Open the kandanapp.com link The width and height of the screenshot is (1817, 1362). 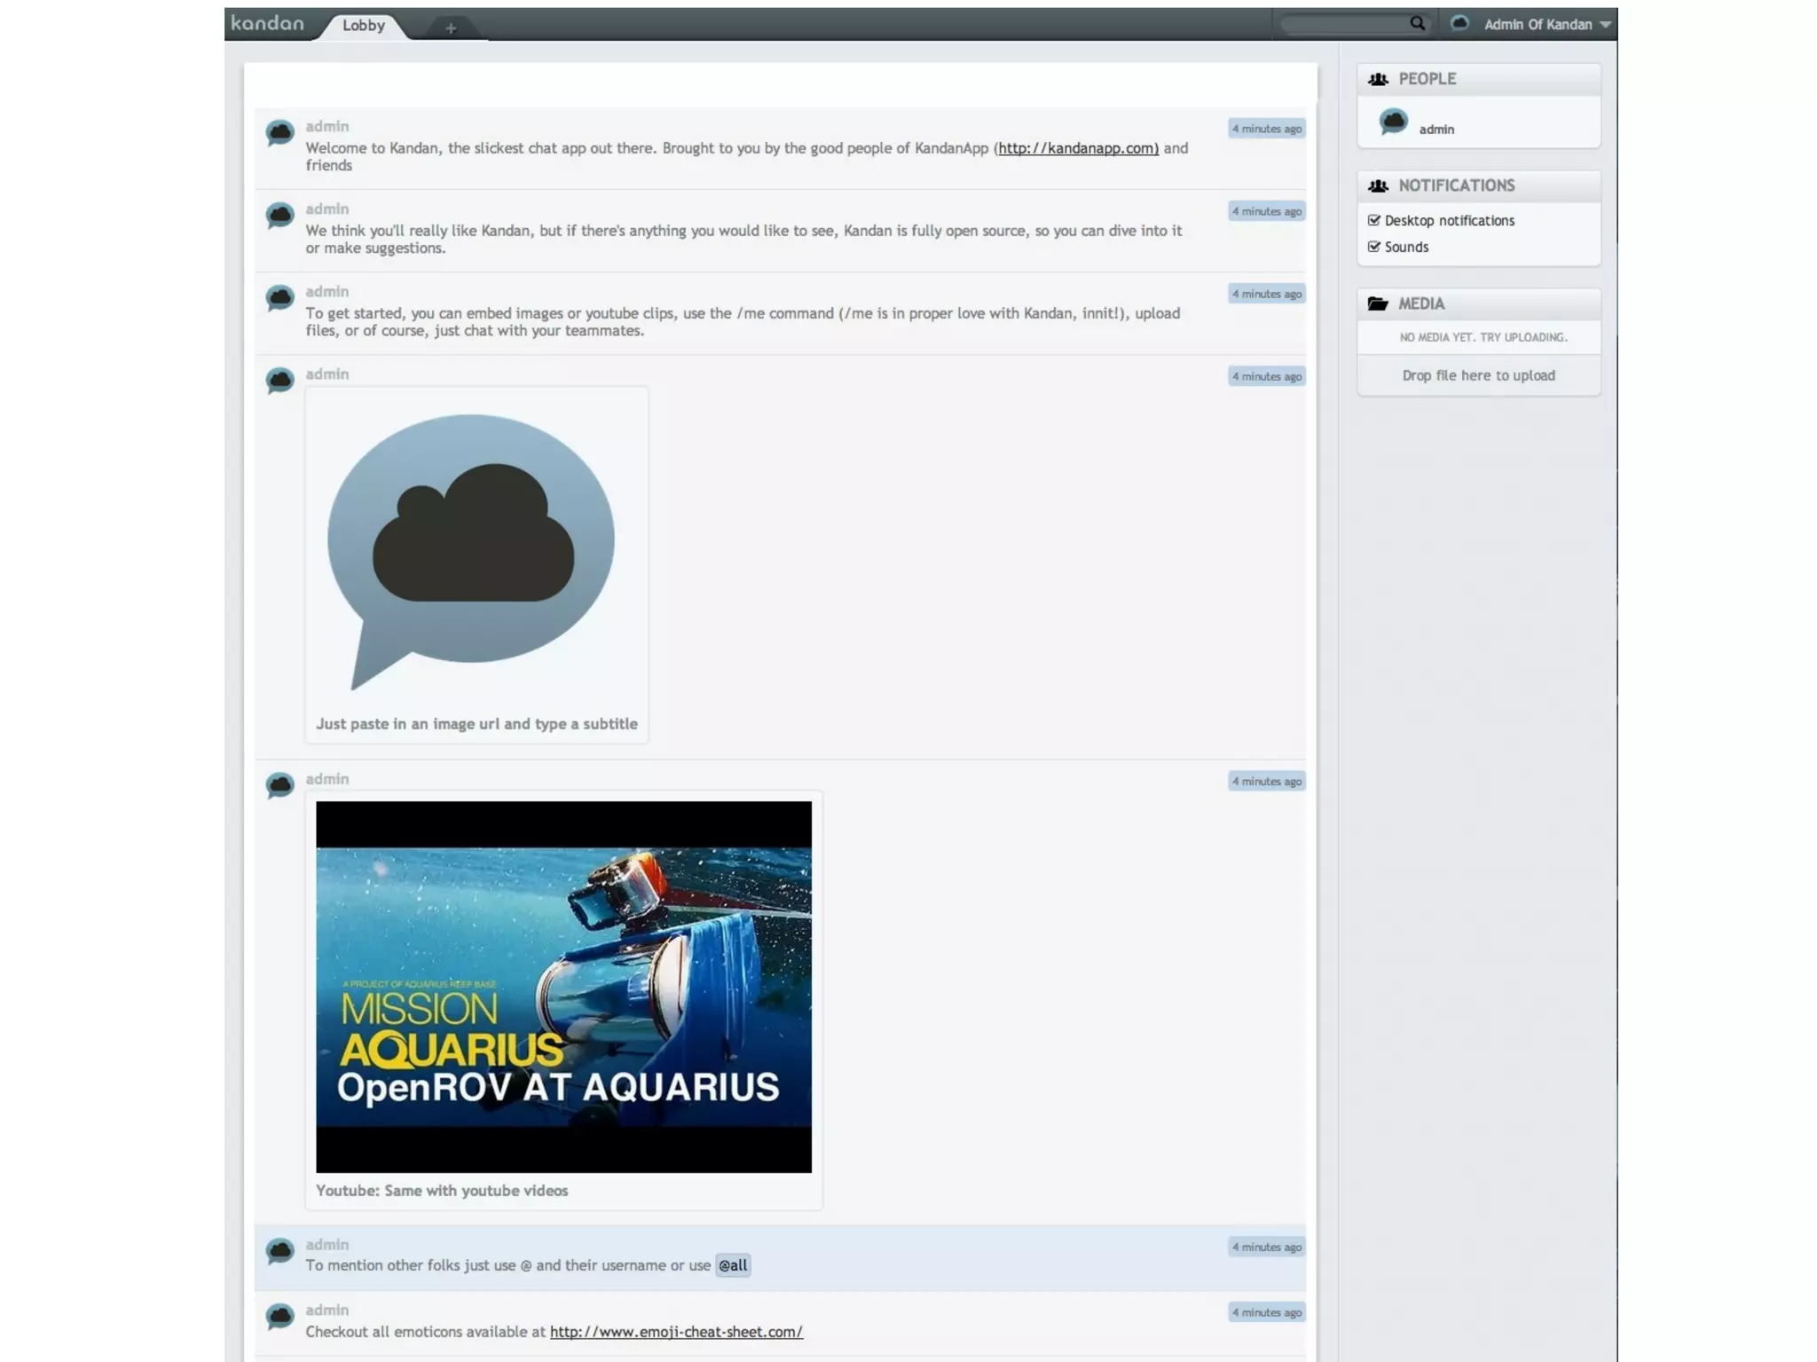click(x=1078, y=148)
